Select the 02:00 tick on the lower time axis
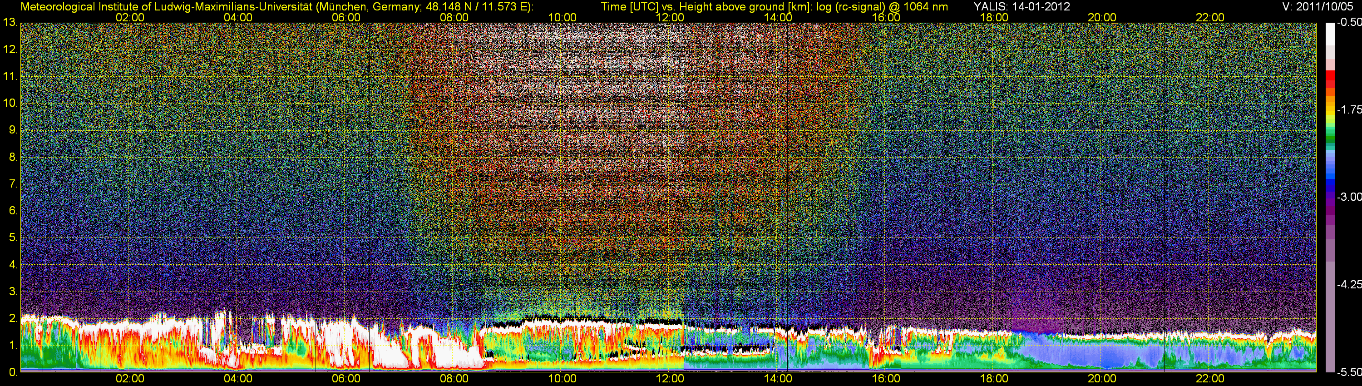The image size is (1362, 386). pos(129,379)
